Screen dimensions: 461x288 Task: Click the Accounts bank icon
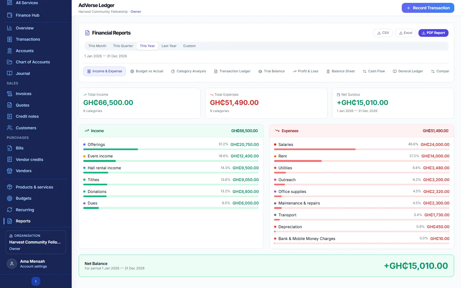[10, 51]
